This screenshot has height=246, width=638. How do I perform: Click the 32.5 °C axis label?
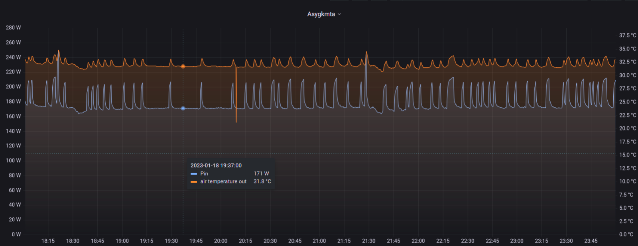pos(628,62)
